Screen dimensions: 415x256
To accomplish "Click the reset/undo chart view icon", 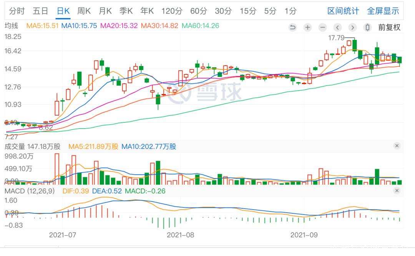I will [x=292, y=27].
